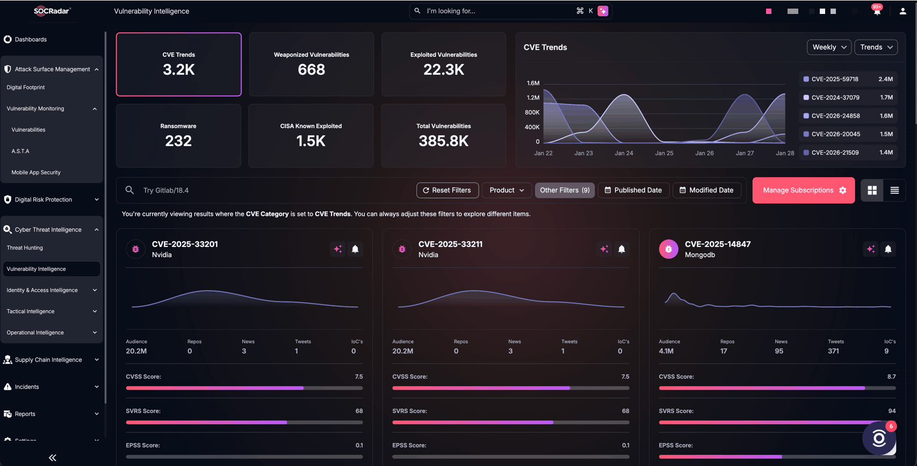
Task: Click Manage Subscriptions button
Action: click(803, 191)
